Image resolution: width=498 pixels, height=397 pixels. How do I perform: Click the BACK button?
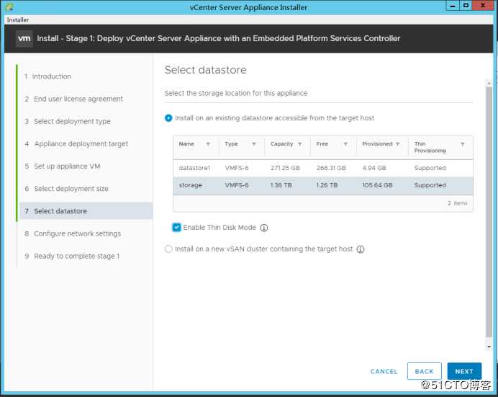425,371
